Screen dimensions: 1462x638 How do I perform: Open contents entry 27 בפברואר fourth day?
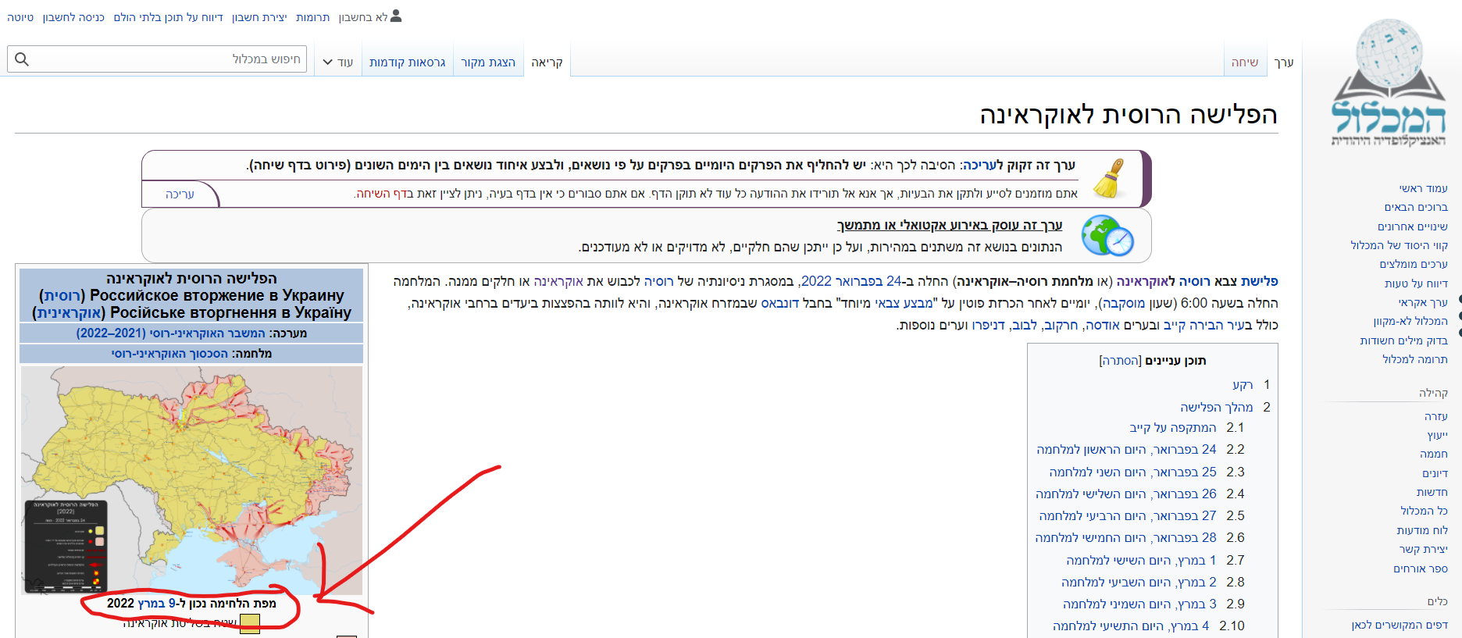click(x=1128, y=515)
